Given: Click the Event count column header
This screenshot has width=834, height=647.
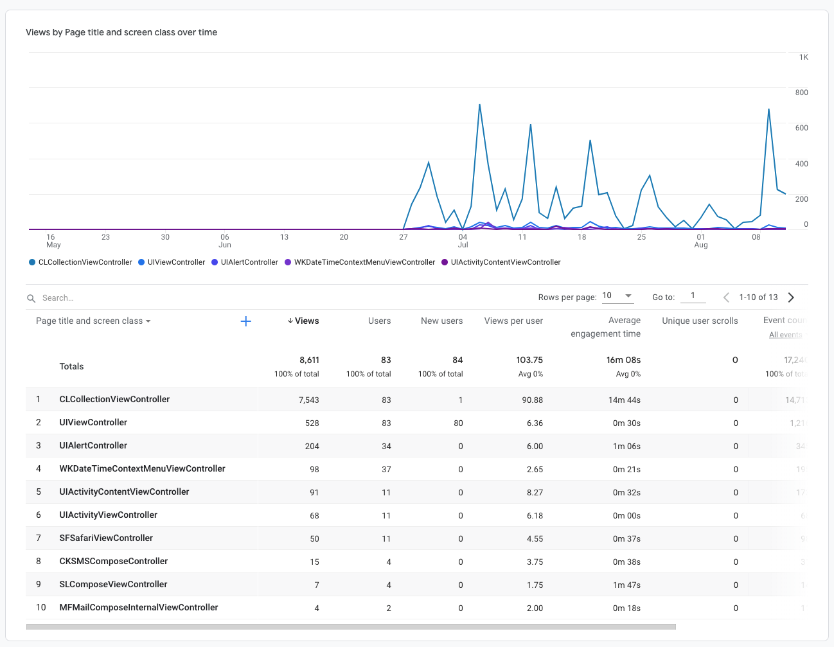Looking at the screenshot, I should 784,320.
